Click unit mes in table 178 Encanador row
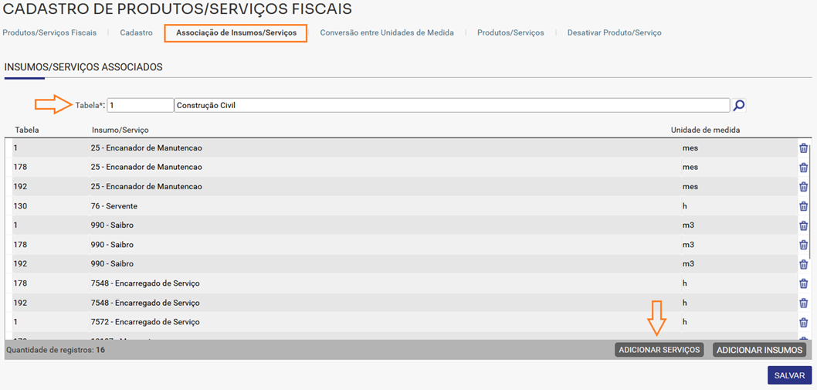The height and width of the screenshot is (390, 817). pos(690,168)
